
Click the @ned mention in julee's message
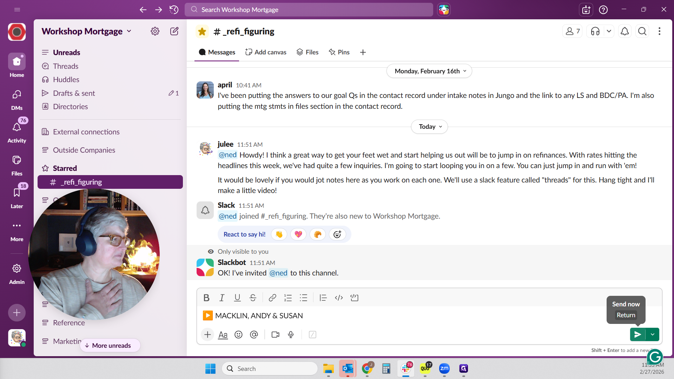pyautogui.click(x=227, y=155)
